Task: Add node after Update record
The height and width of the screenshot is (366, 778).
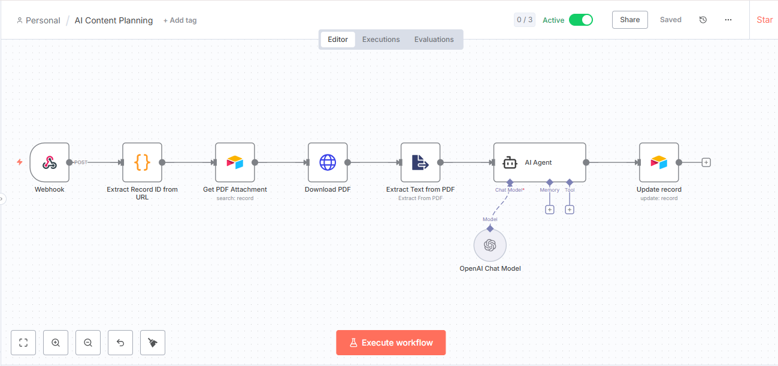Action: tap(706, 162)
